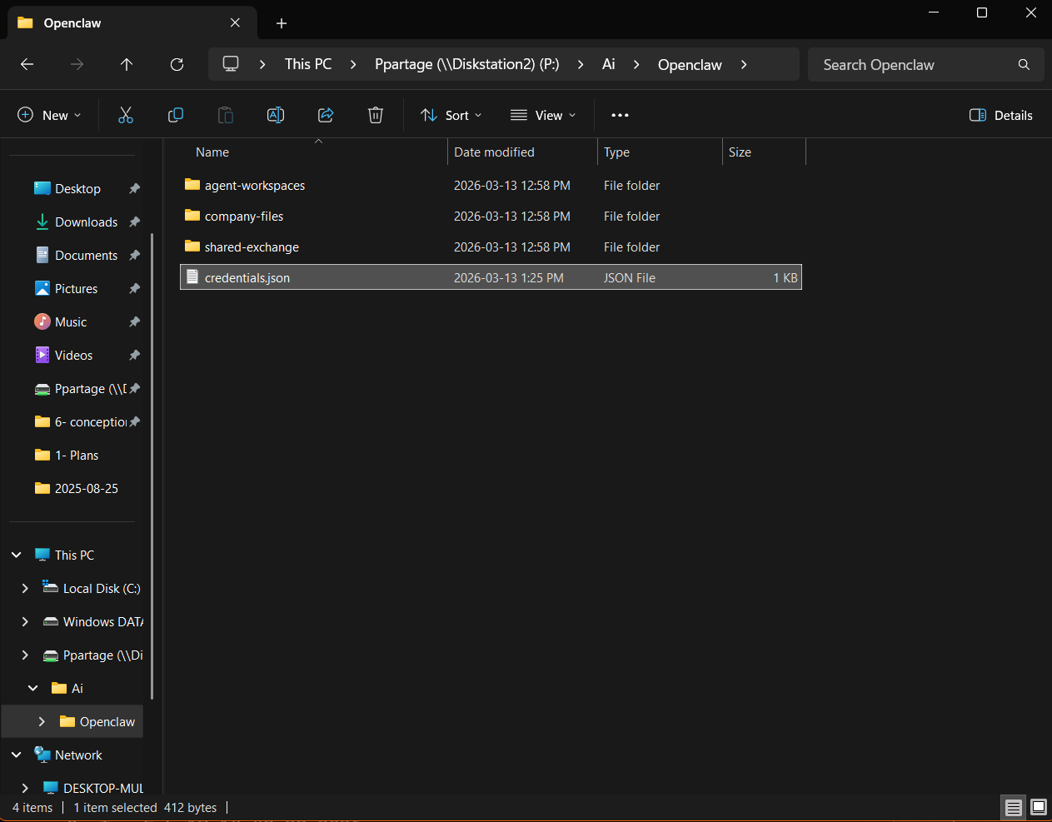Click the Delete trash can icon
This screenshot has width=1052, height=822.
tap(376, 115)
